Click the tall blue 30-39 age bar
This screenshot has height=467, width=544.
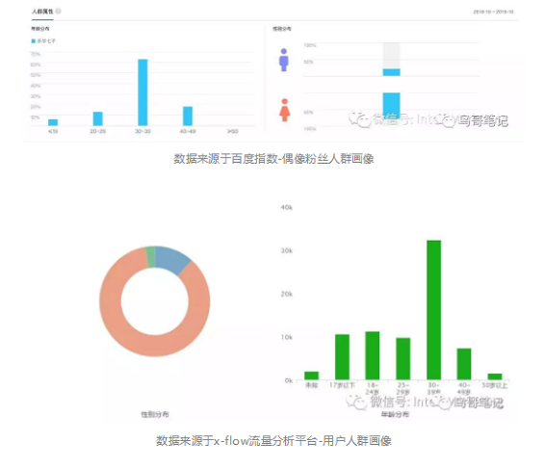[x=142, y=92]
